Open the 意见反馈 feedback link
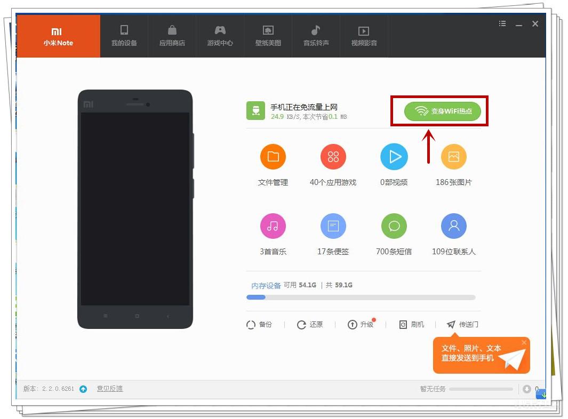The width and height of the screenshot is (568, 419). coord(110,389)
